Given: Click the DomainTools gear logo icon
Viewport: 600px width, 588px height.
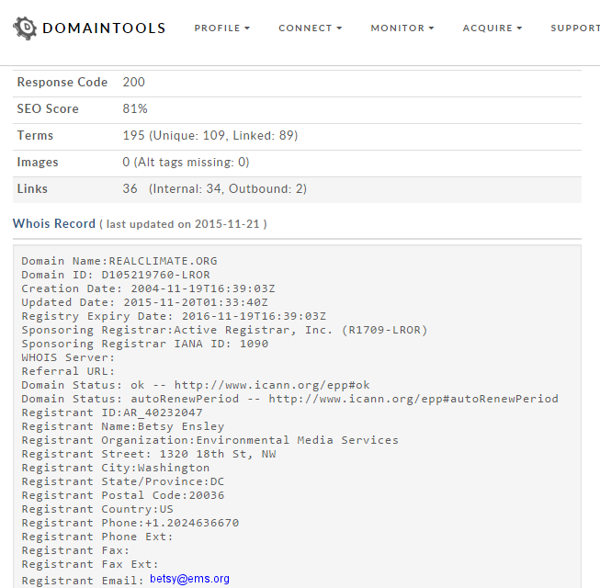Looking at the screenshot, I should (x=25, y=28).
